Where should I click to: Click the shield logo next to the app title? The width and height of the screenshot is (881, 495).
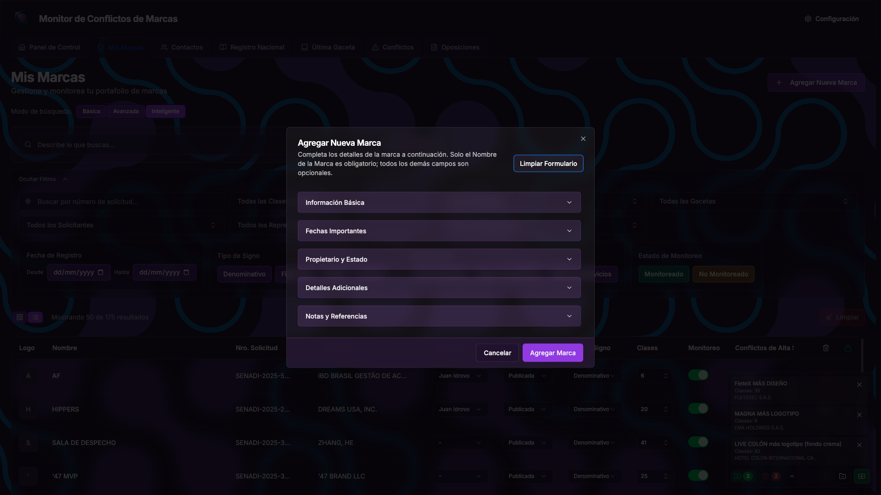(x=22, y=17)
